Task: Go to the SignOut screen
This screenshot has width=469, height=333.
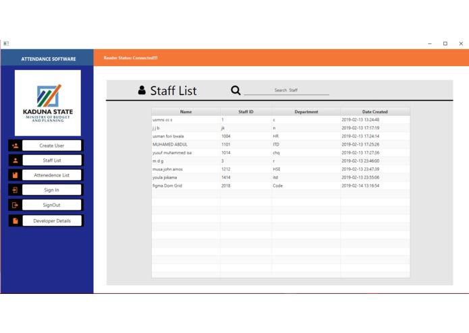Action: pos(52,205)
